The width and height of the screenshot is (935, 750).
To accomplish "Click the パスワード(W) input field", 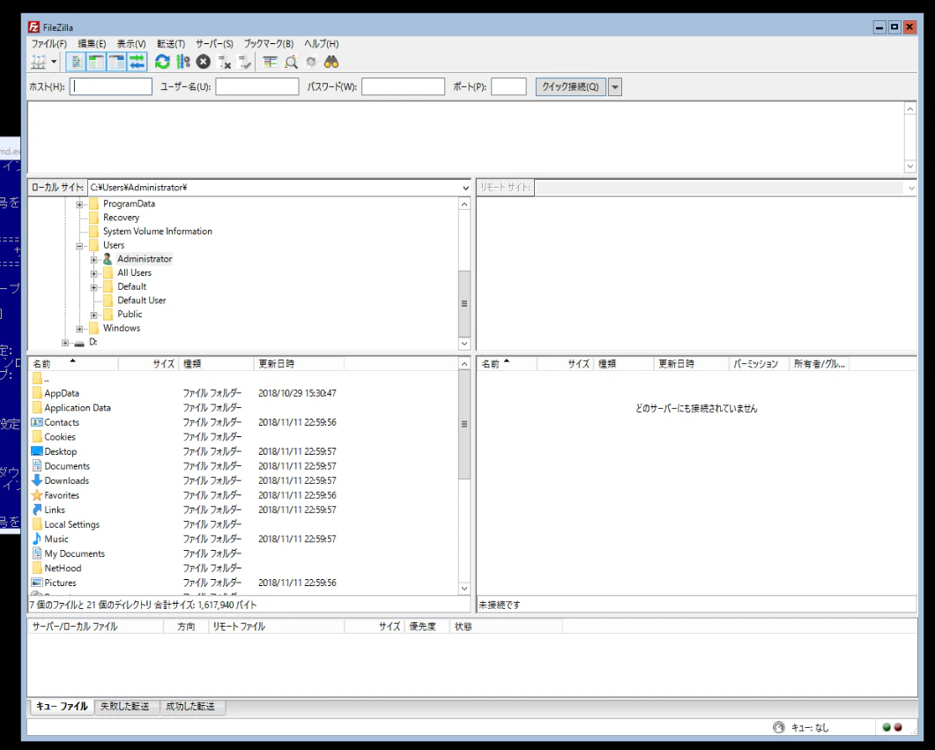I will [x=403, y=87].
